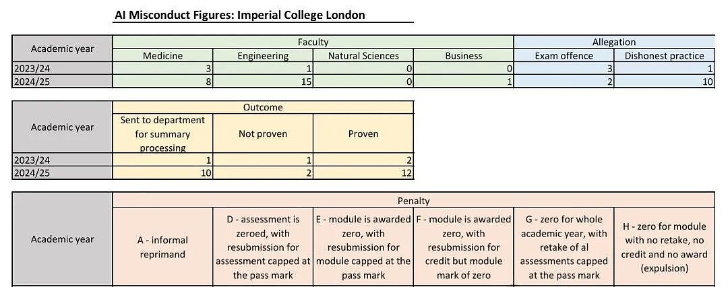
Task: Select the A - informal reprimand cell
Action: [162, 247]
